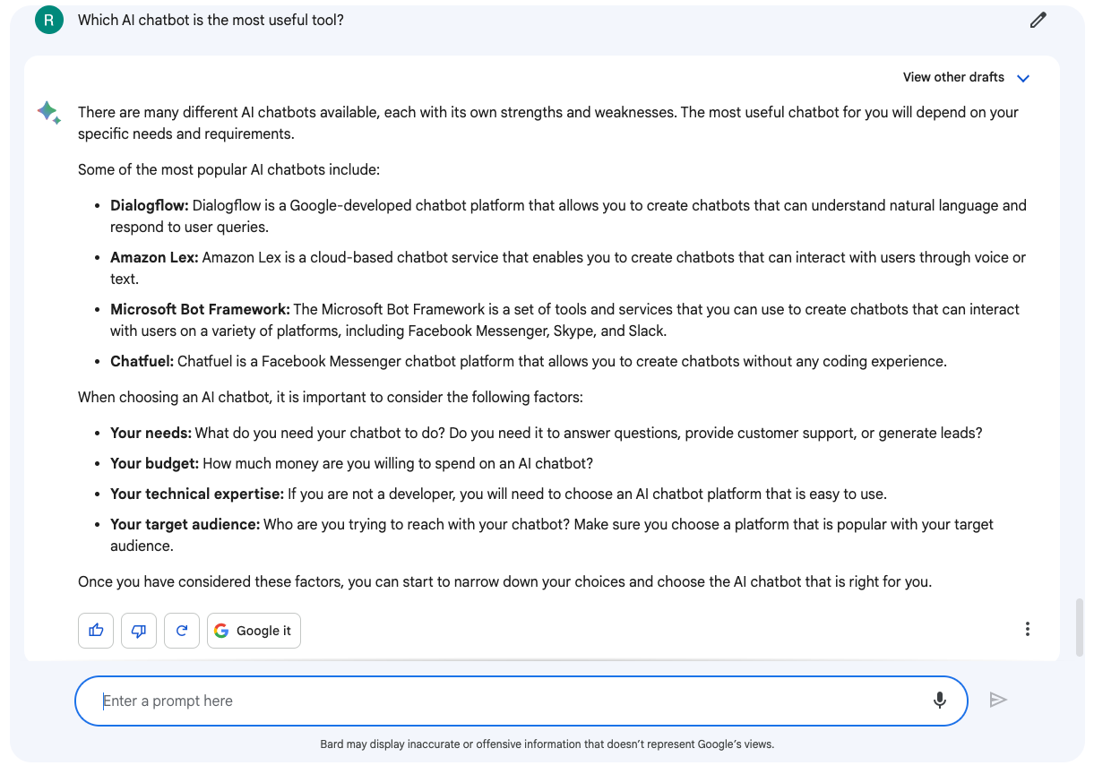Click the send arrow icon
The width and height of the screenshot is (1094, 774).
pos(998,700)
